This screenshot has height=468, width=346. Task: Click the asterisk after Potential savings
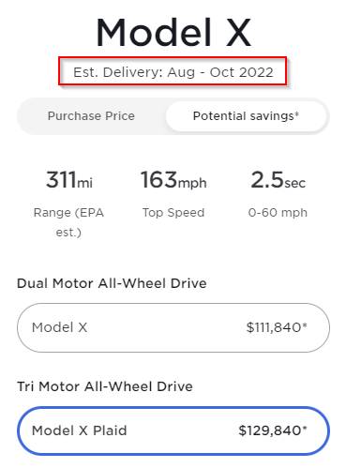click(297, 113)
